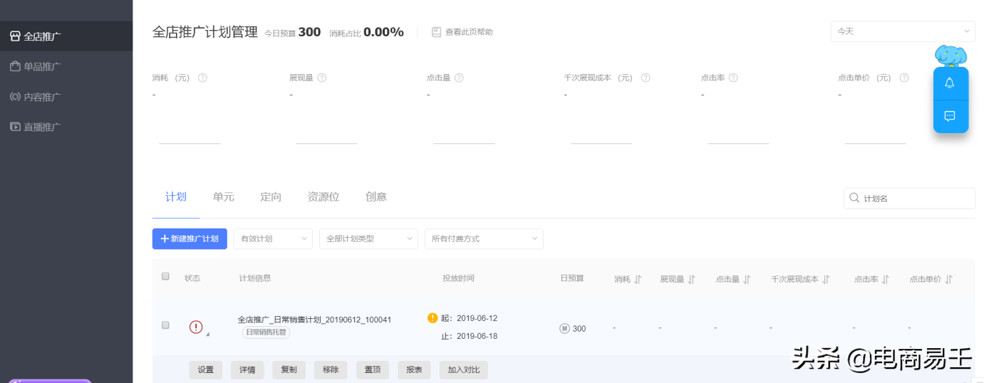Screen dimensions: 984x383
Task: Click the magnifier icon in the search box
Action: tap(854, 199)
